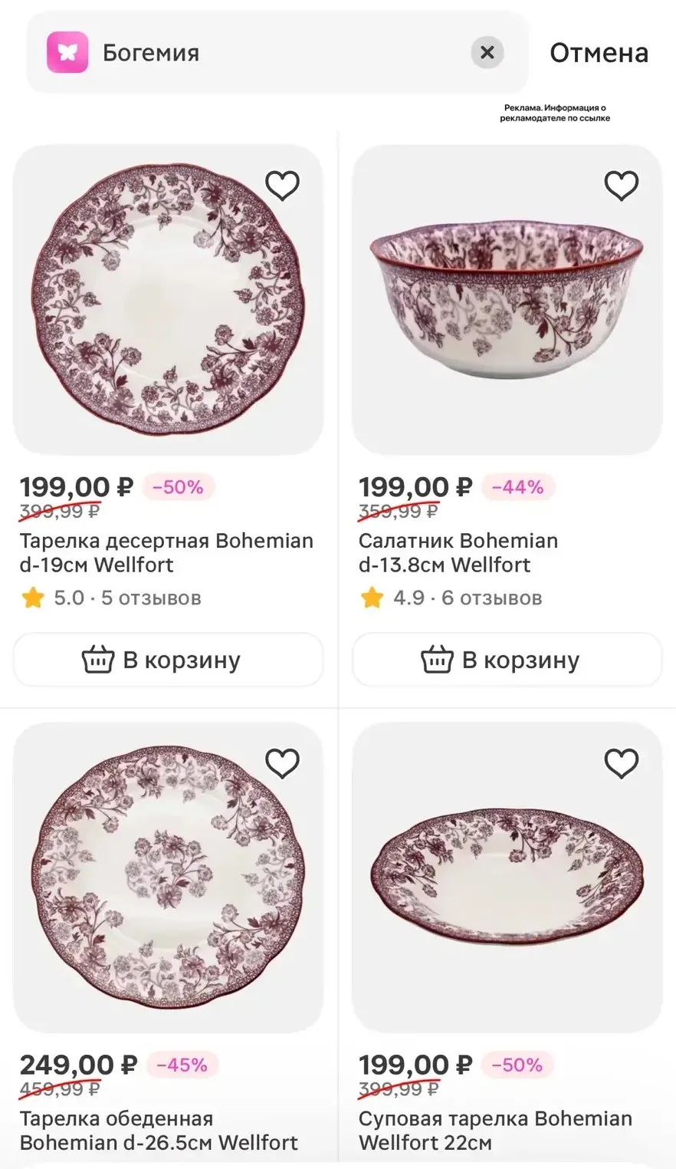676x1169 pixels.
Task: Open the dessert plate product image
Action: (169, 300)
